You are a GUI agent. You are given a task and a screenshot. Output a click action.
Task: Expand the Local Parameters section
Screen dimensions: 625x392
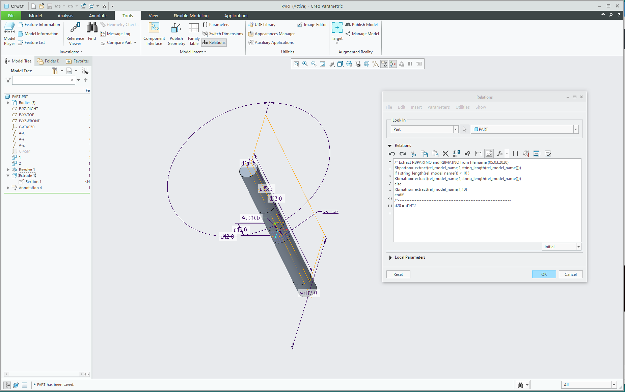(x=390, y=257)
